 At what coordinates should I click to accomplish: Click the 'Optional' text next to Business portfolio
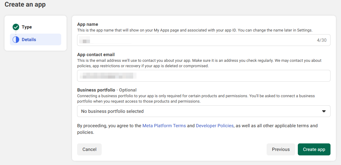coord(128,90)
